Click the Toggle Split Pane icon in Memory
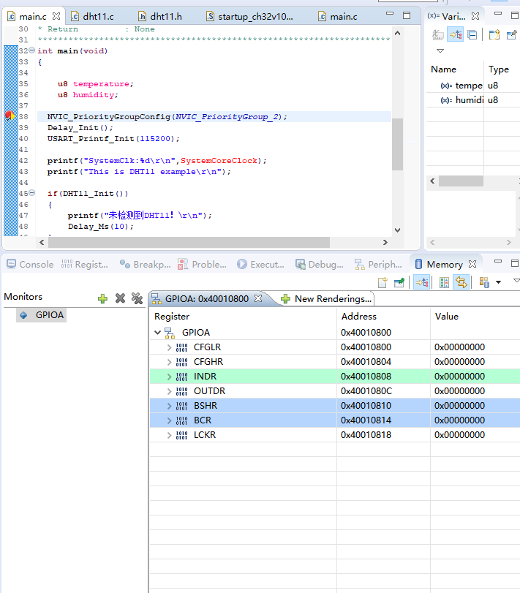 (x=444, y=282)
